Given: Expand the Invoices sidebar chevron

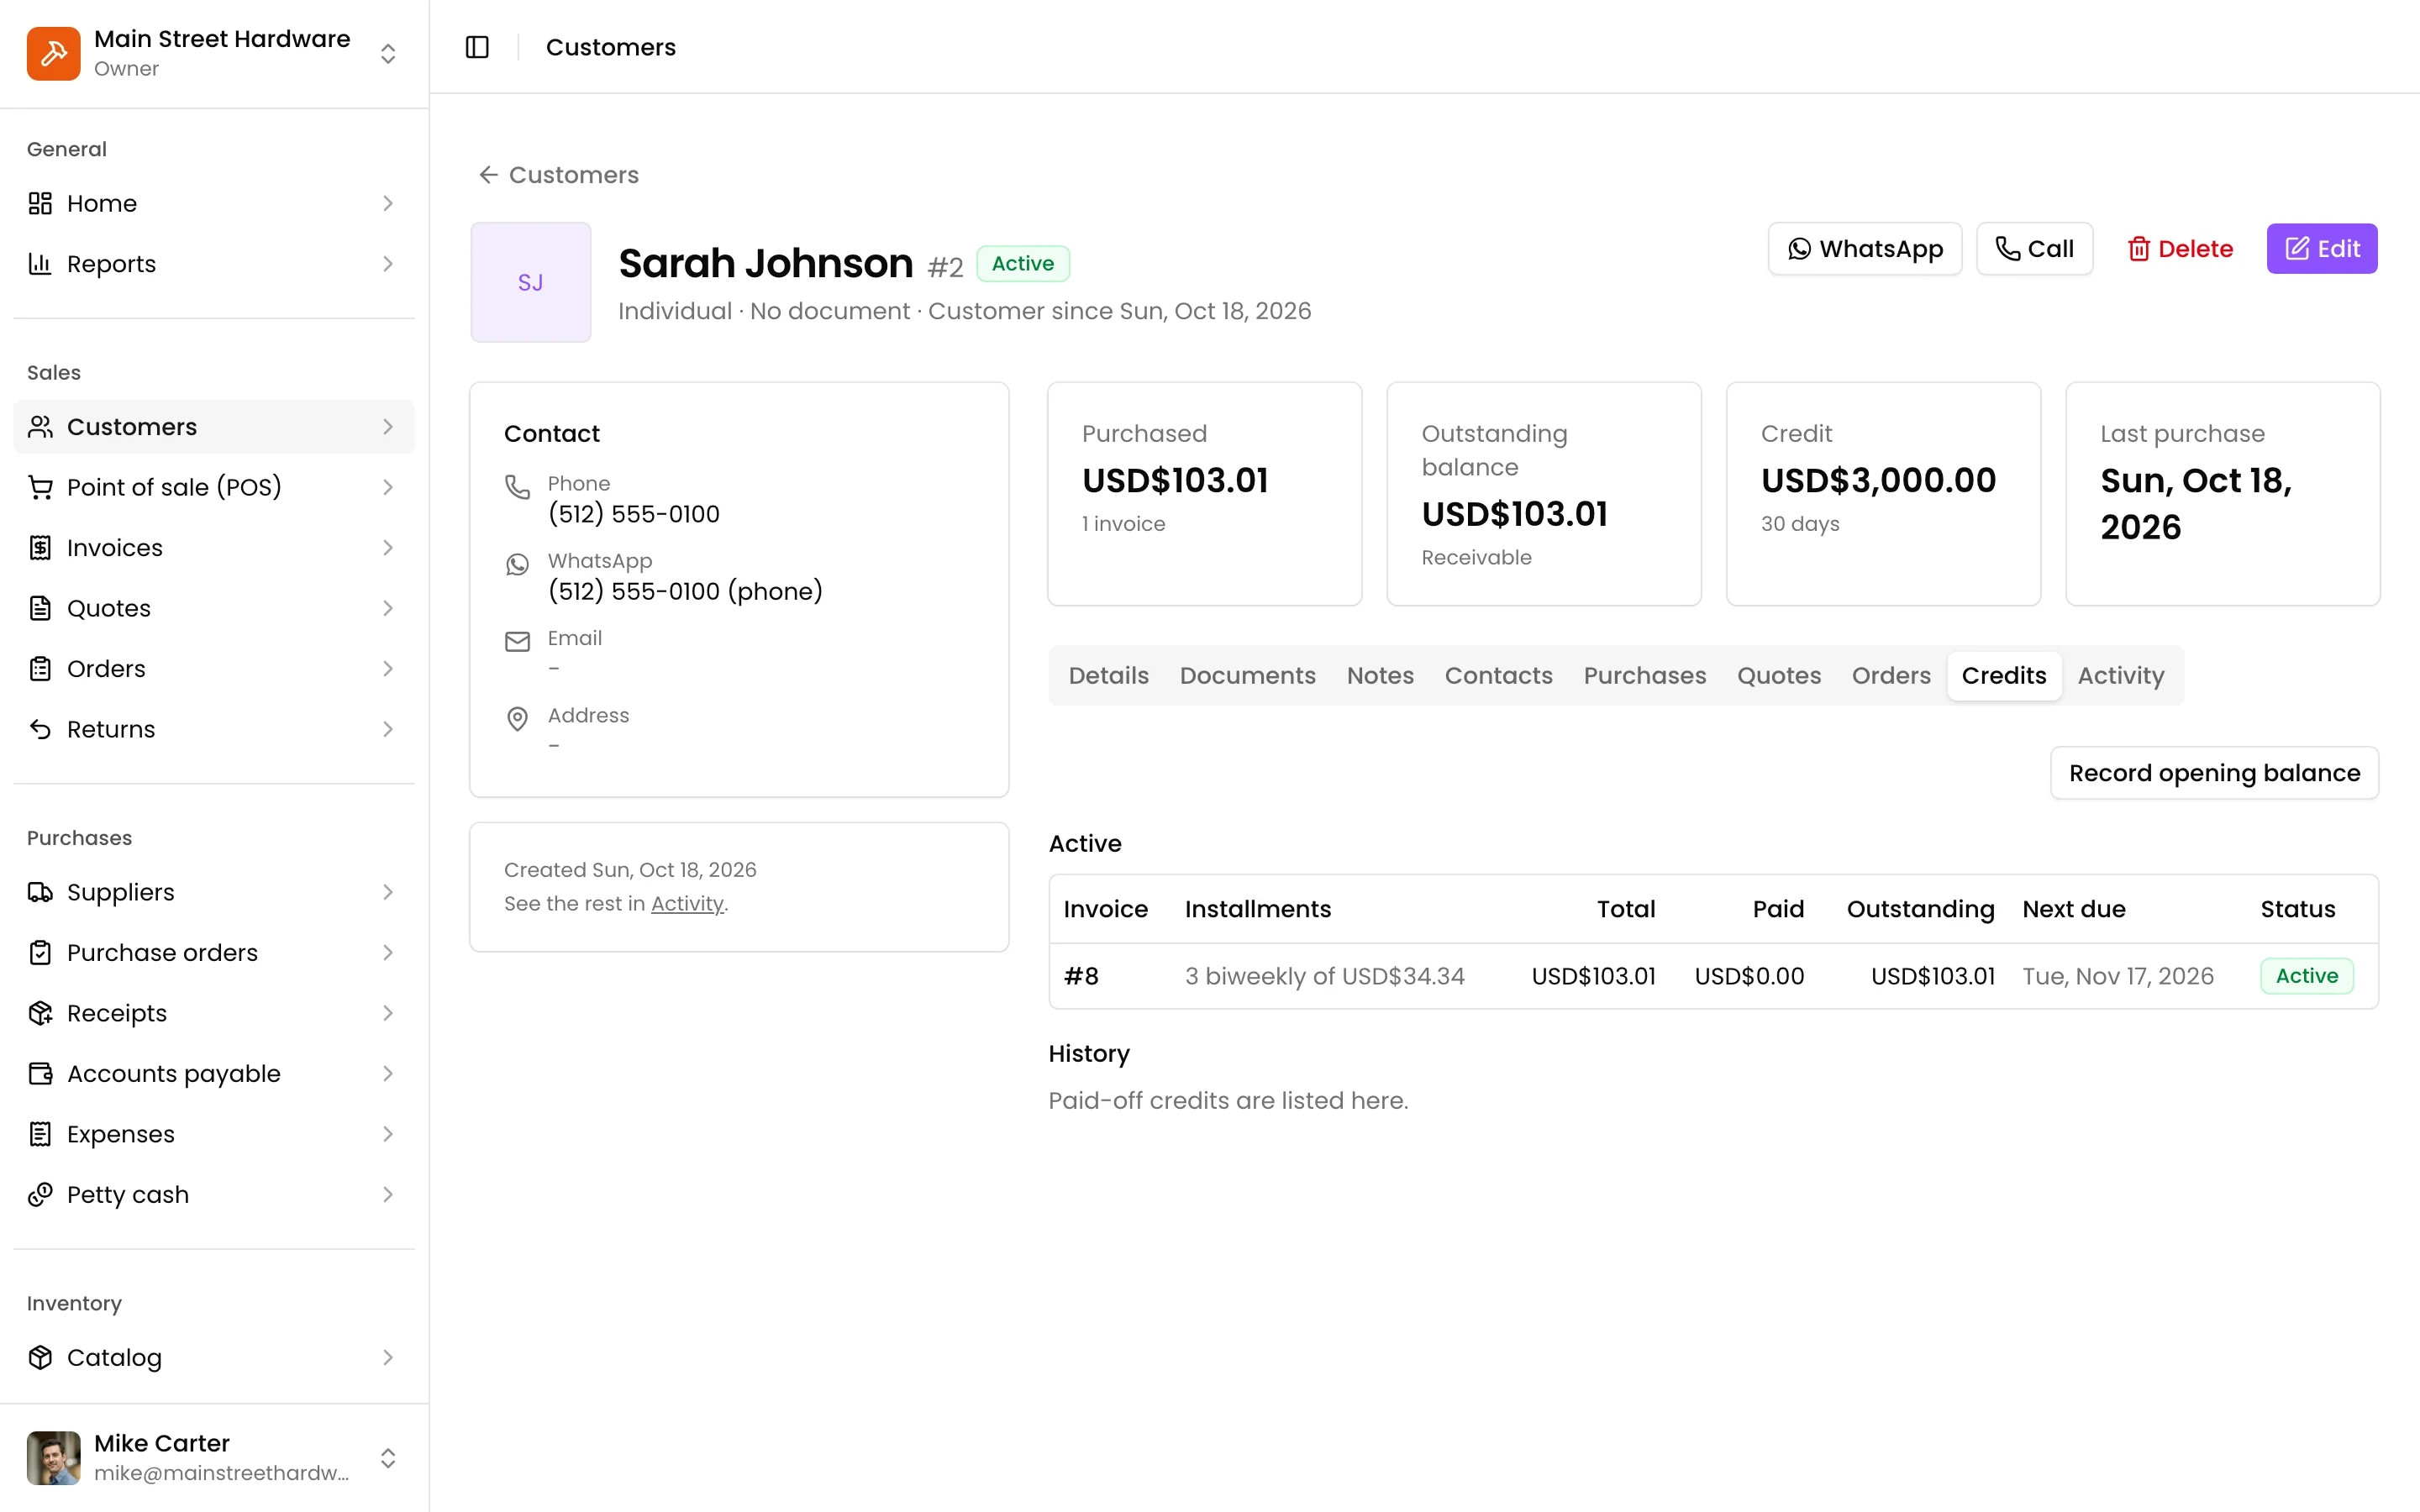Looking at the screenshot, I should 388,548.
